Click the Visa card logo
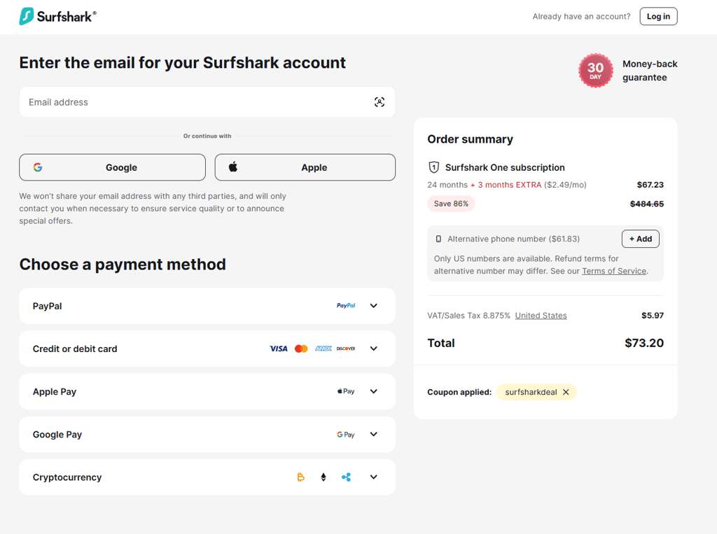The image size is (717, 534). [x=279, y=349]
